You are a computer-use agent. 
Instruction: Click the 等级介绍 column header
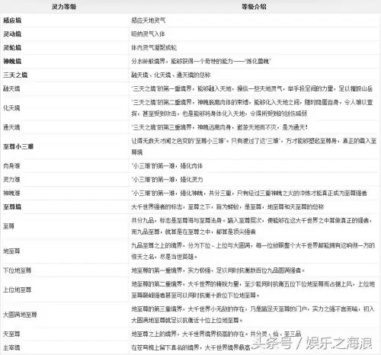pos(254,7)
